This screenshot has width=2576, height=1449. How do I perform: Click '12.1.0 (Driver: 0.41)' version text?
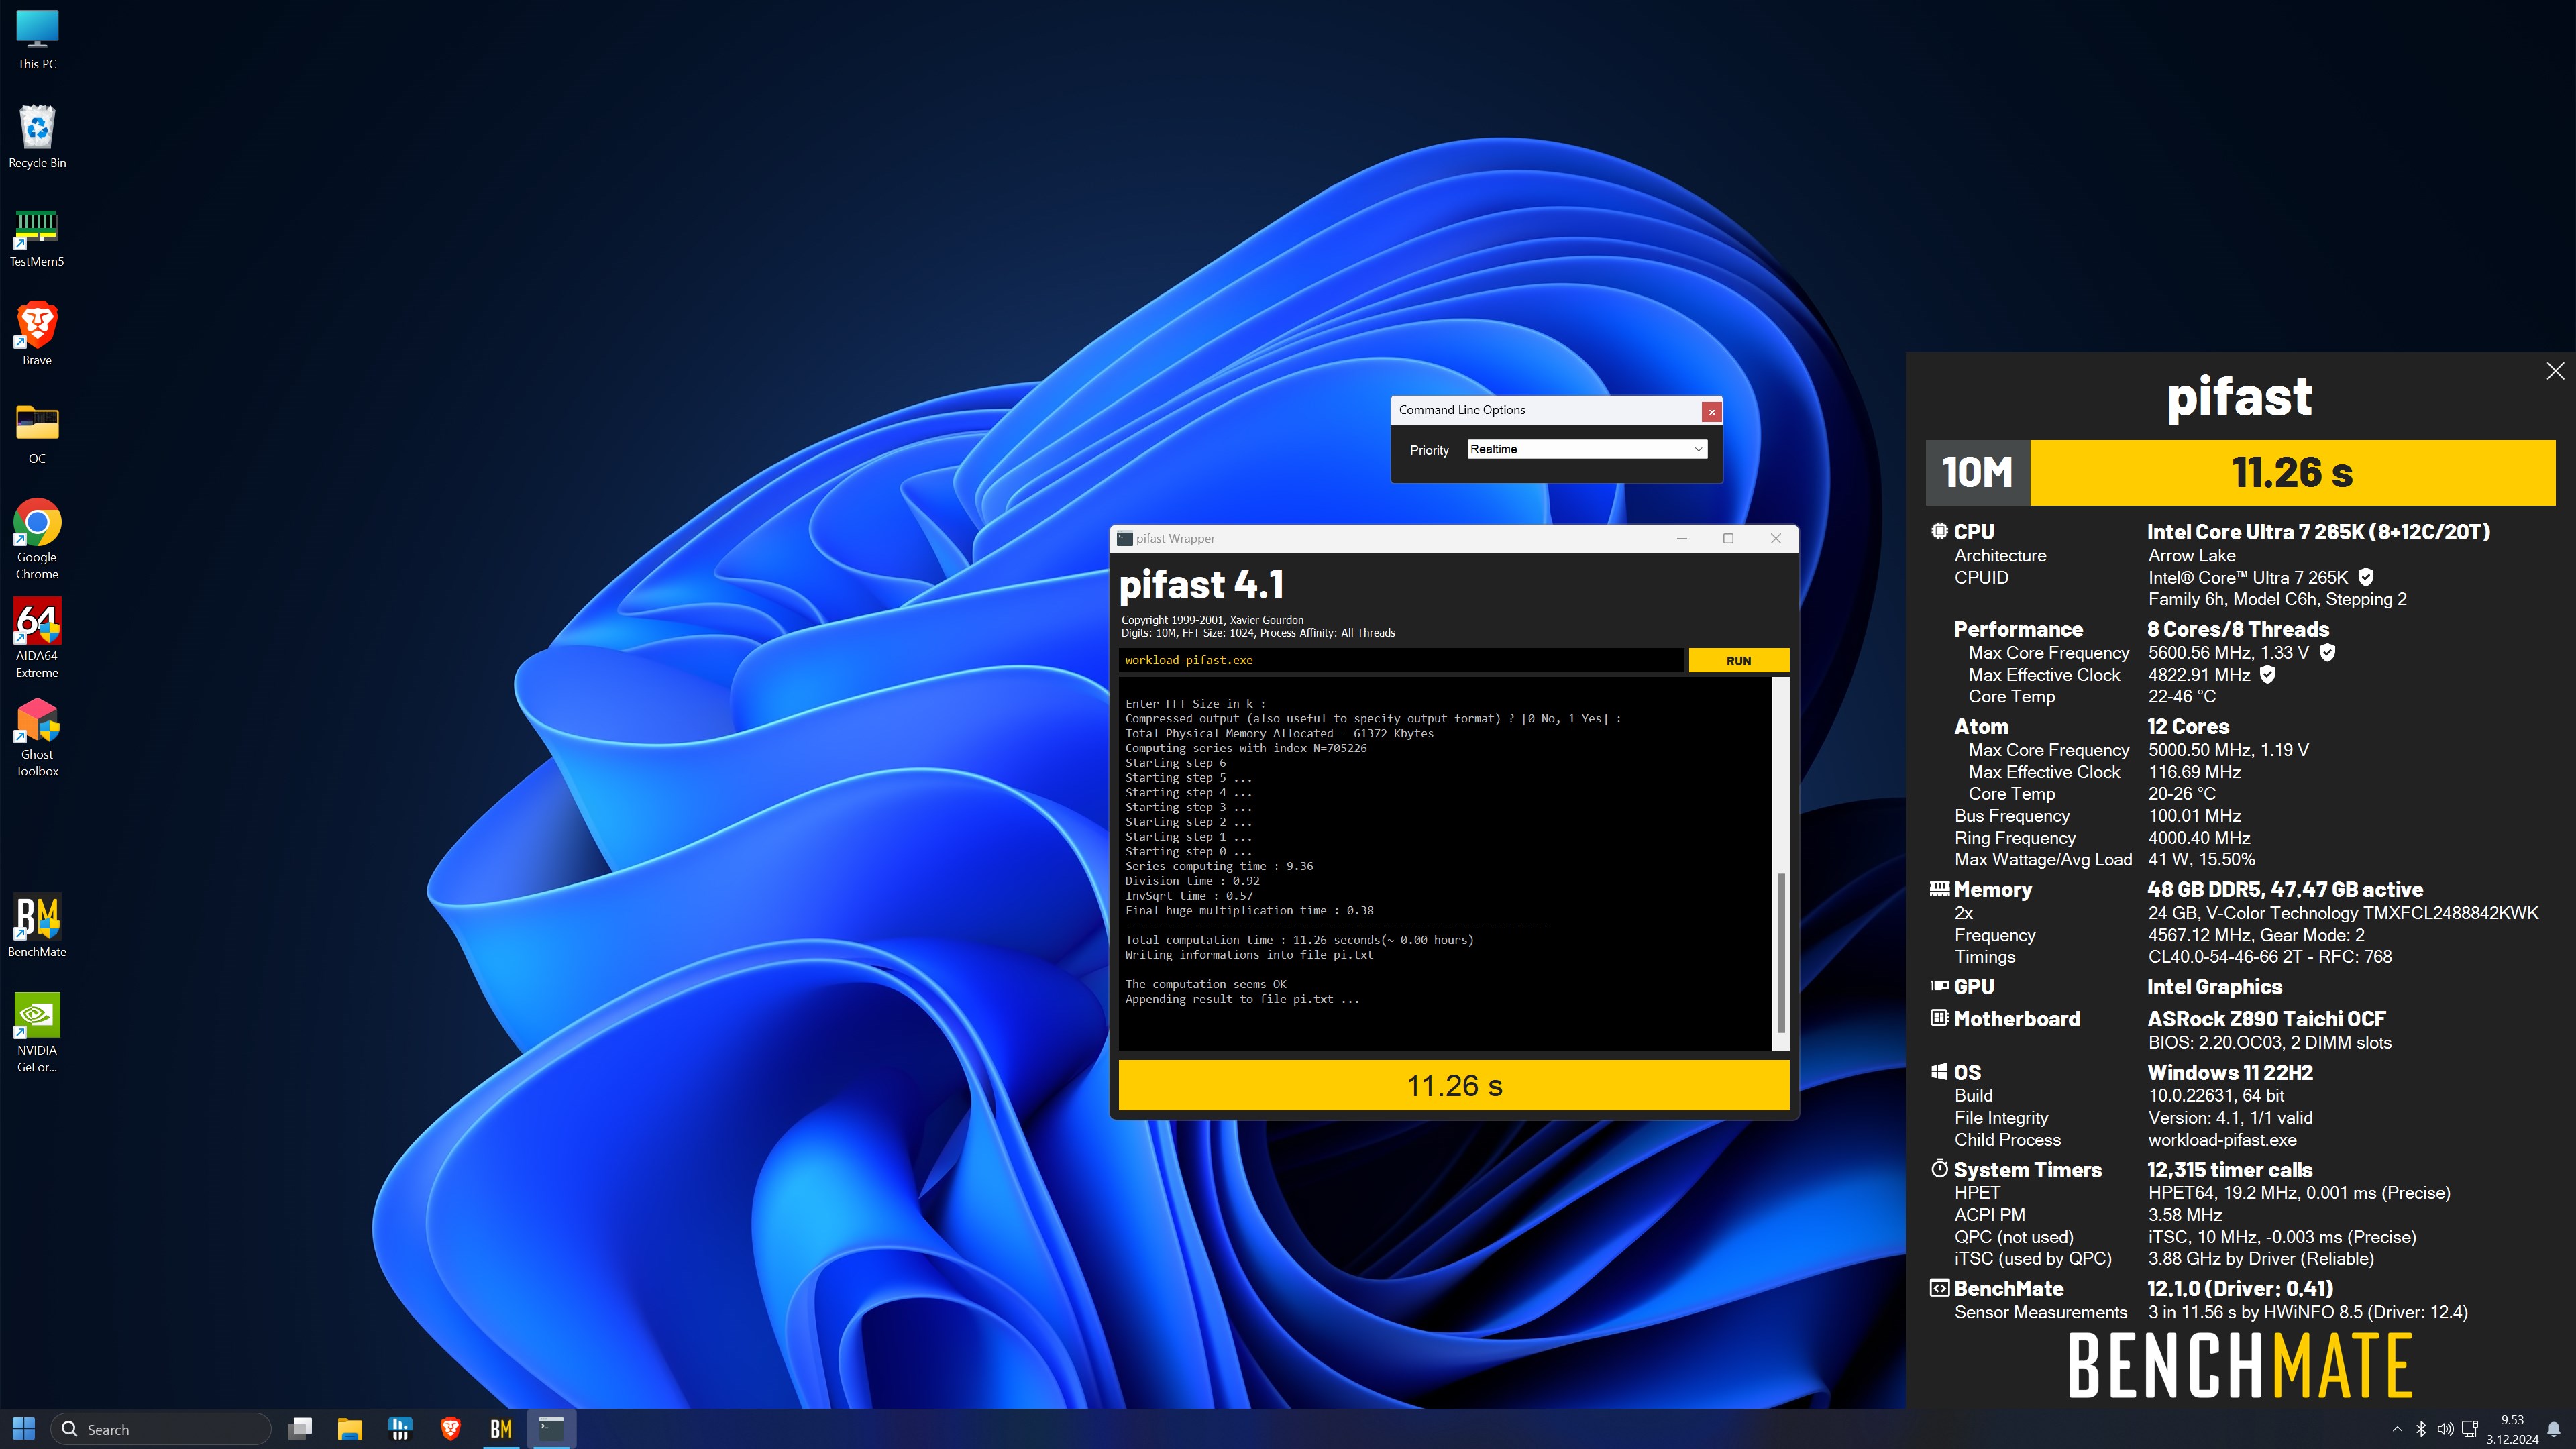click(2240, 1289)
